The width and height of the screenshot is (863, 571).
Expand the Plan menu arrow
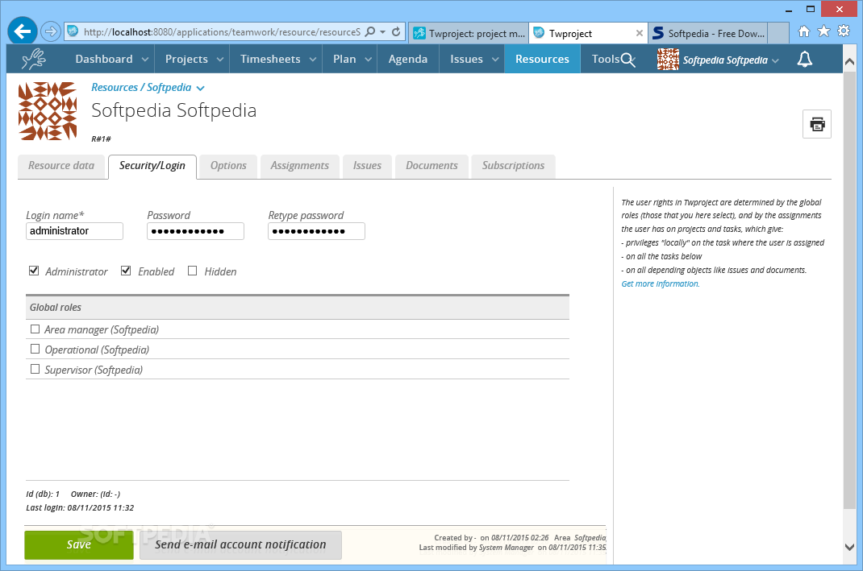point(368,60)
